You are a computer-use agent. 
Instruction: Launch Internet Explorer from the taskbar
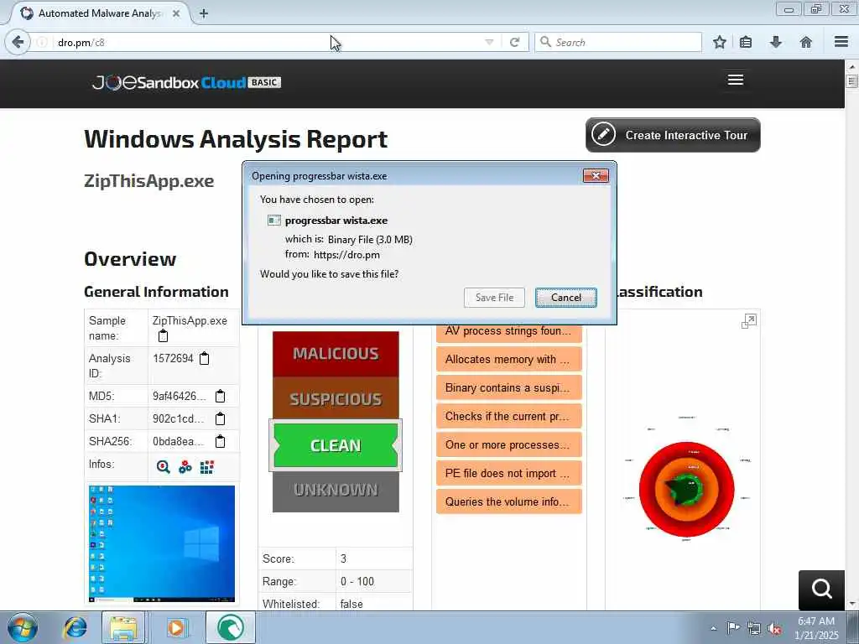pyautogui.click(x=75, y=627)
